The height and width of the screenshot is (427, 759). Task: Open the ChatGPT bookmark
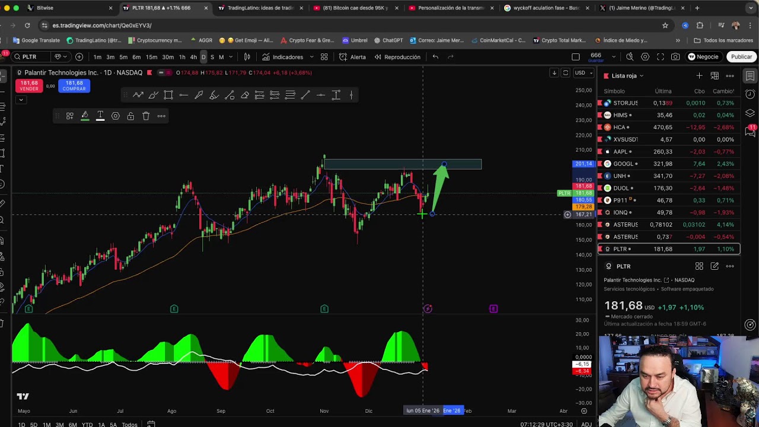[387, 40]
